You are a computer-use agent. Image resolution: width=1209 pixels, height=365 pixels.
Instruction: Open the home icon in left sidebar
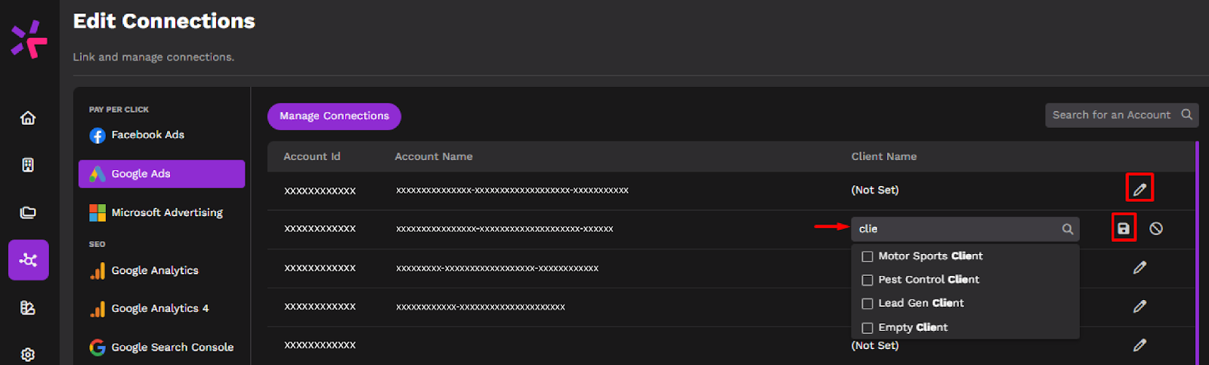coord(28,118)
